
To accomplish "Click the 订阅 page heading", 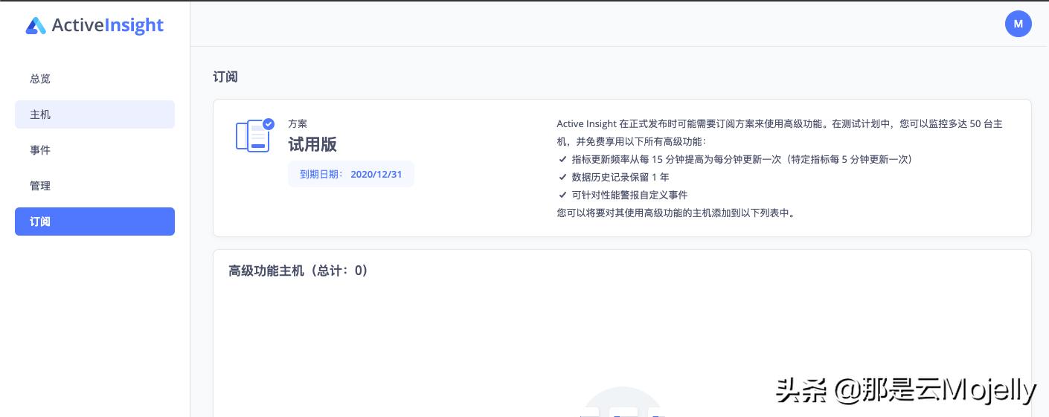I will 225,77.
